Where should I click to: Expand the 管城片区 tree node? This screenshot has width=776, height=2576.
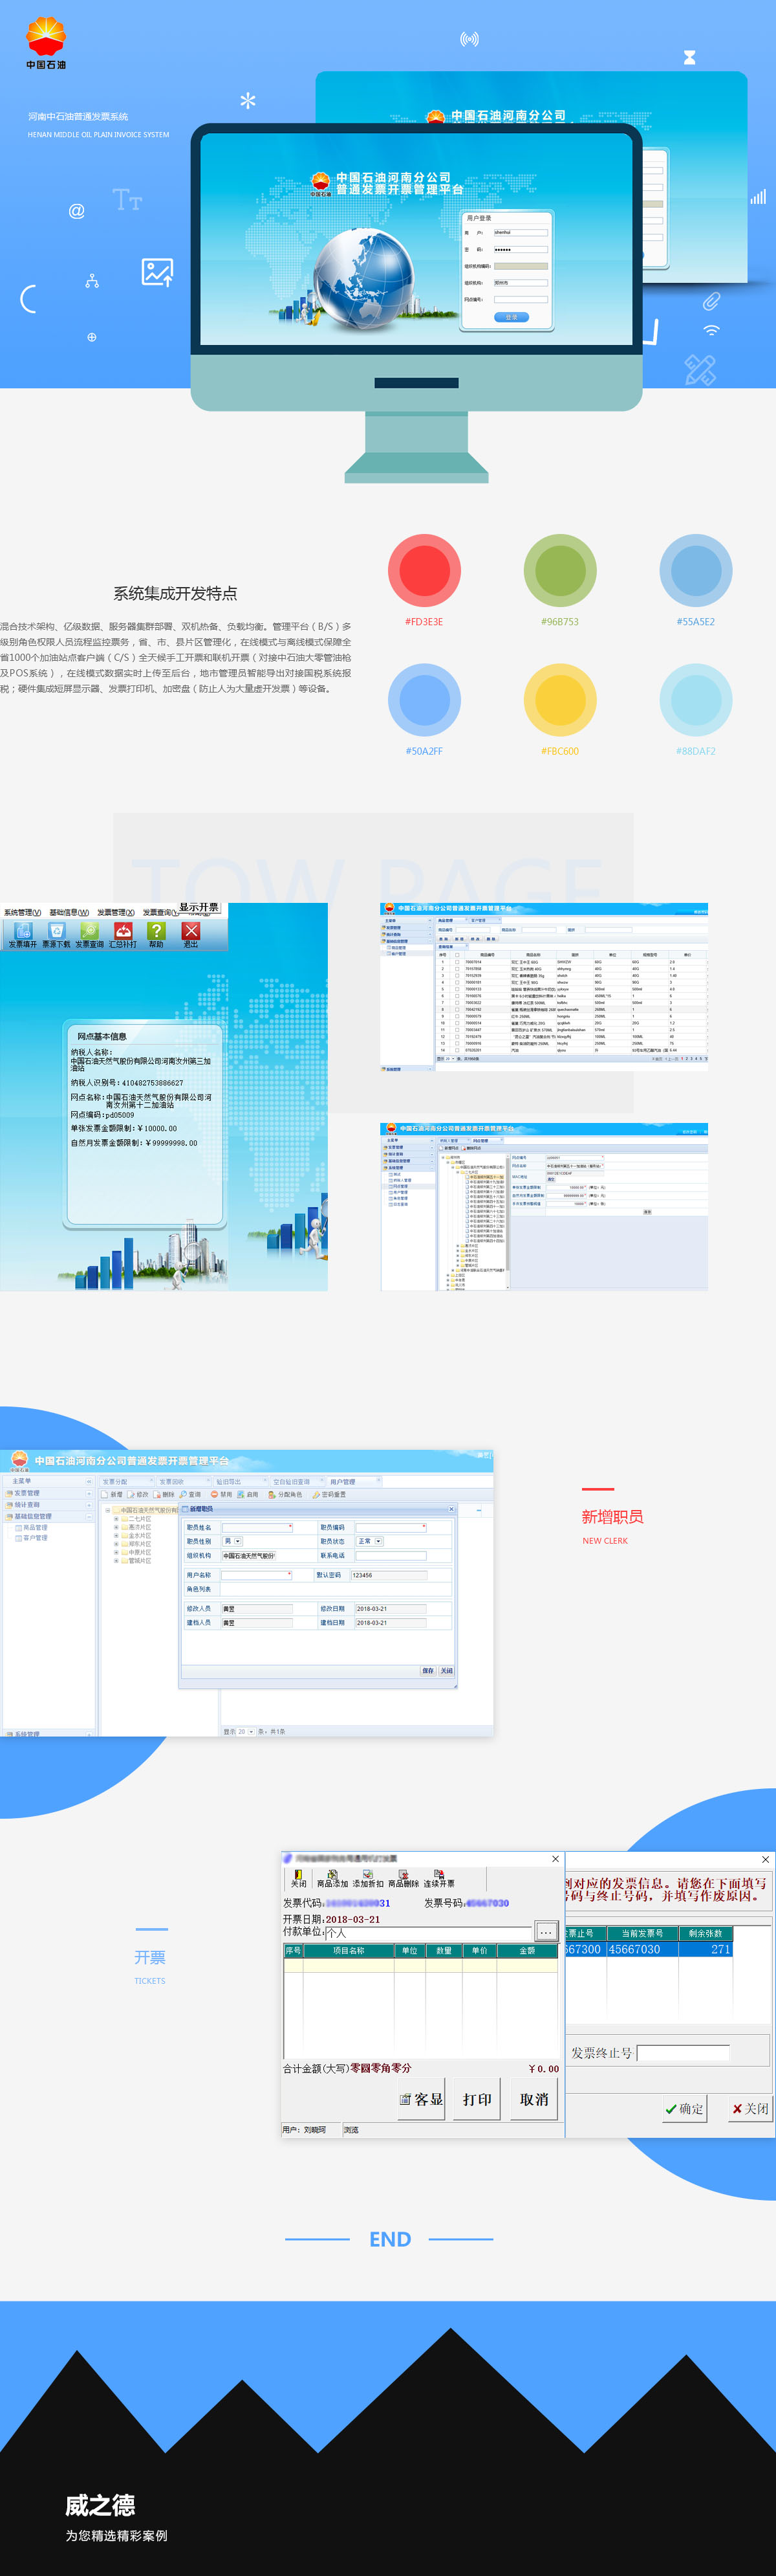[x=116, y=1560]
